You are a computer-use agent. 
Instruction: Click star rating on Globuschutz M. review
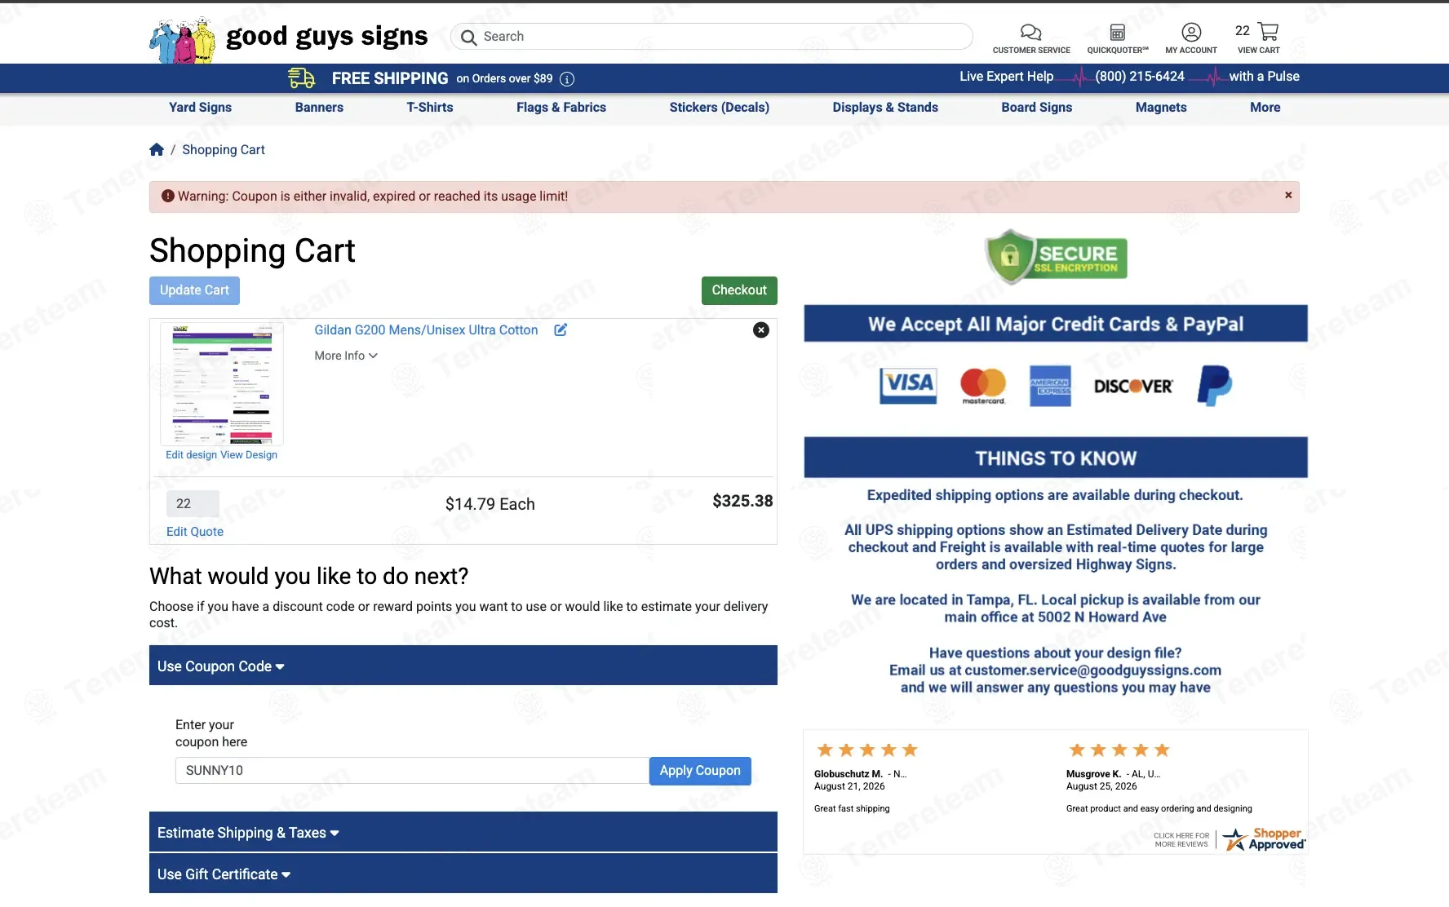coord(867,750)
